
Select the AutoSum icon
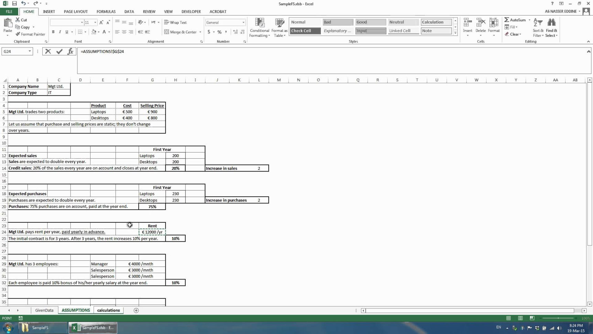coord(507,20)
